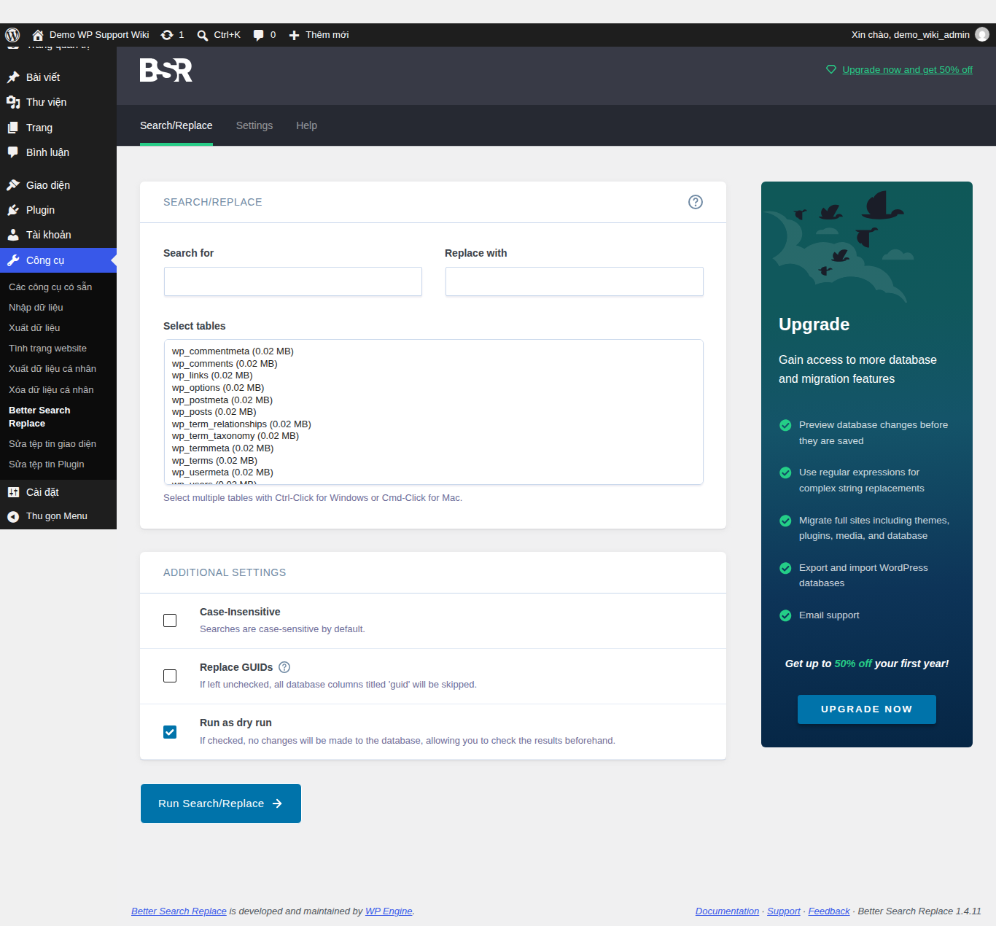Click the BSR plugin logo

tap(166, 70)
